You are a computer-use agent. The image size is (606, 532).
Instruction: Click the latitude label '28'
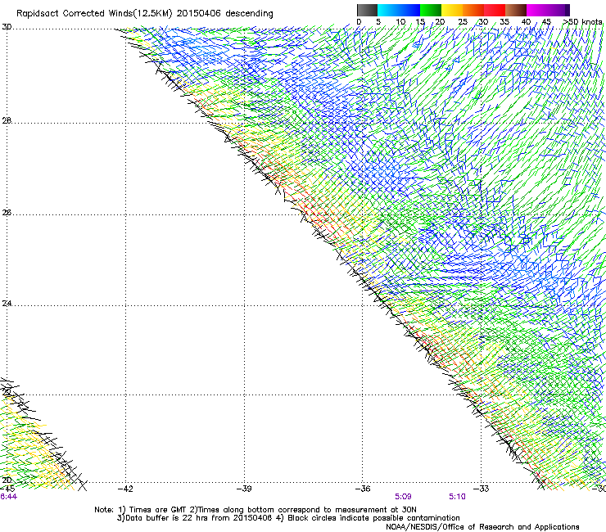(7, 121)
